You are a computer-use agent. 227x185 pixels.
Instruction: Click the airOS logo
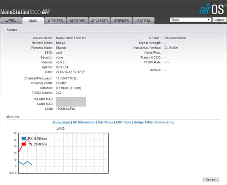click(213, 9)
